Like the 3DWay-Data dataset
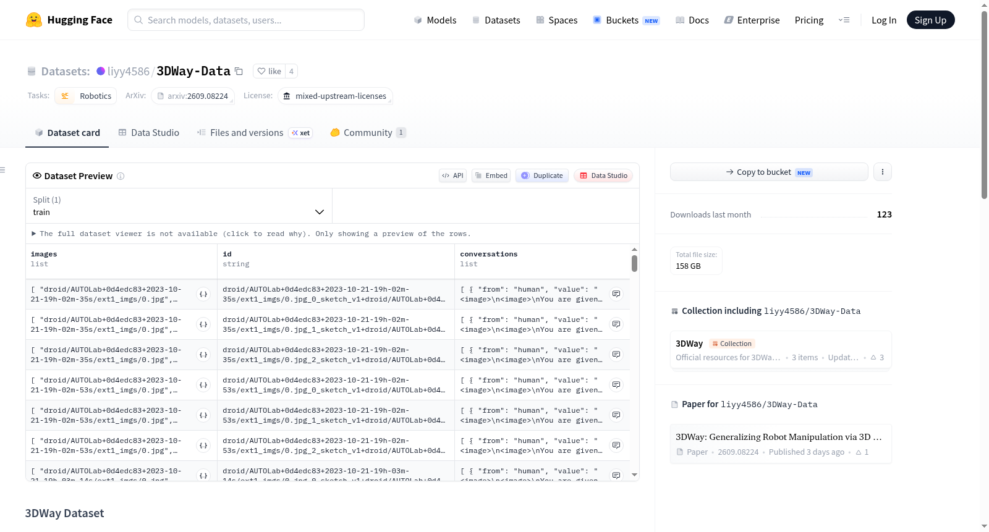 tap(270, 71)
